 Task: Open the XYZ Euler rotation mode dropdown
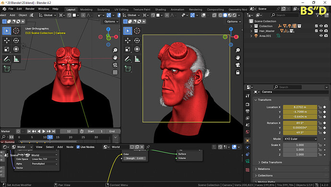click(300, 139)
